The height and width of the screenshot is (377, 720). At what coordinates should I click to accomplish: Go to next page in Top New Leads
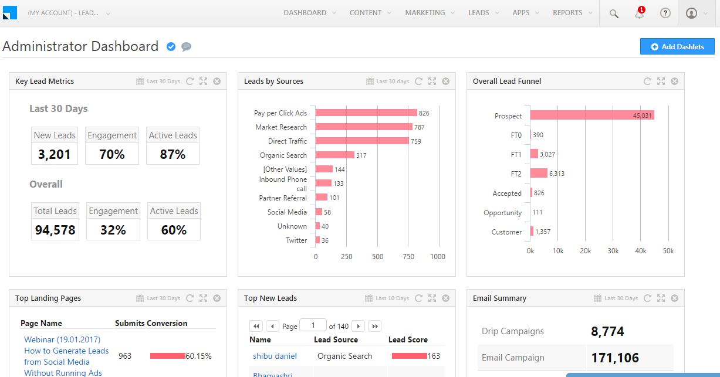357,326
